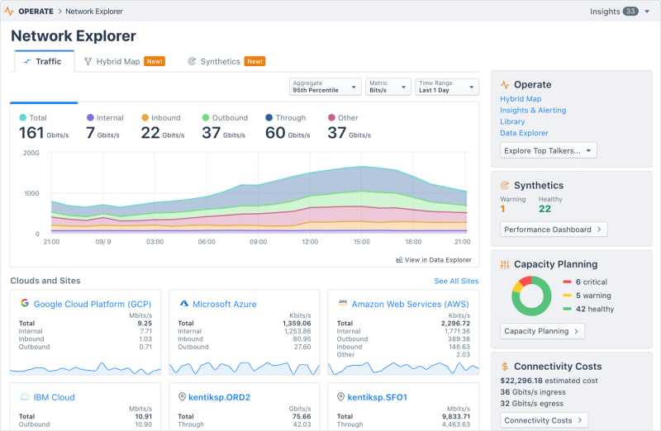
Task: Open Amazon Web Services (AWS) site link
Action: click(410, 304)
